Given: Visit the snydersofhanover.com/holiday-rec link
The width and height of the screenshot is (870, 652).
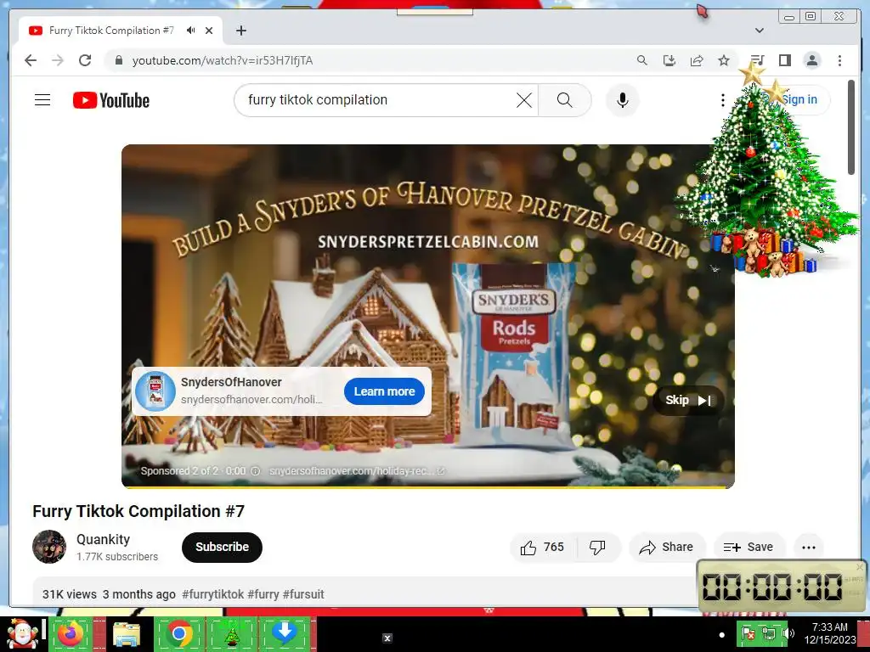Looking at the screenshot, I should click(357, 470).
